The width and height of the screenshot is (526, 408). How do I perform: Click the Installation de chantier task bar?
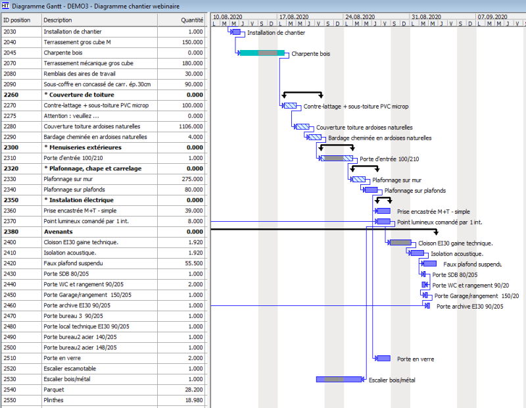pos(237,32)
